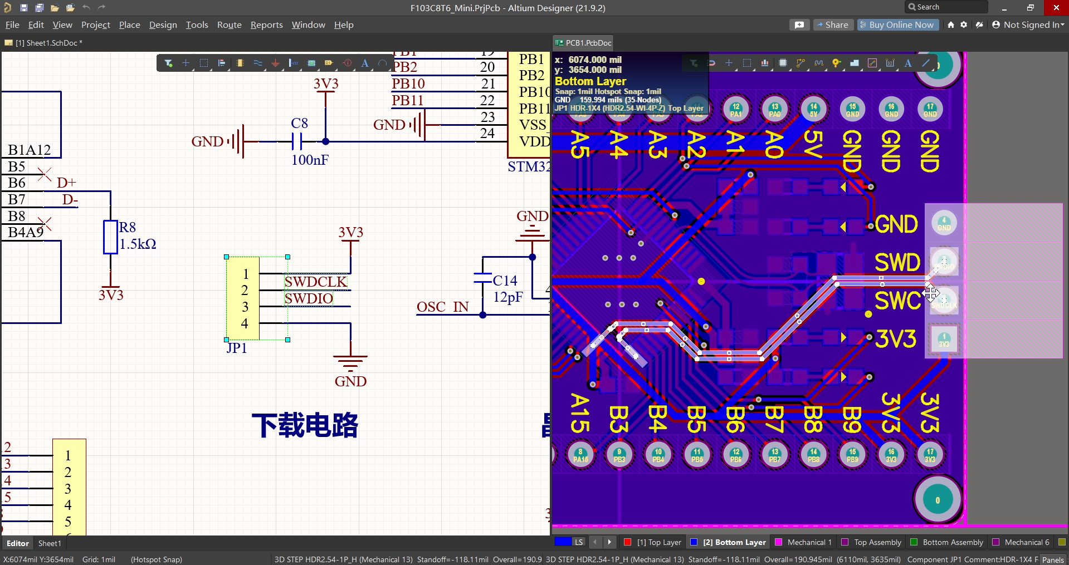Choose the PCB rectangle selection tool

click(747, 63)
